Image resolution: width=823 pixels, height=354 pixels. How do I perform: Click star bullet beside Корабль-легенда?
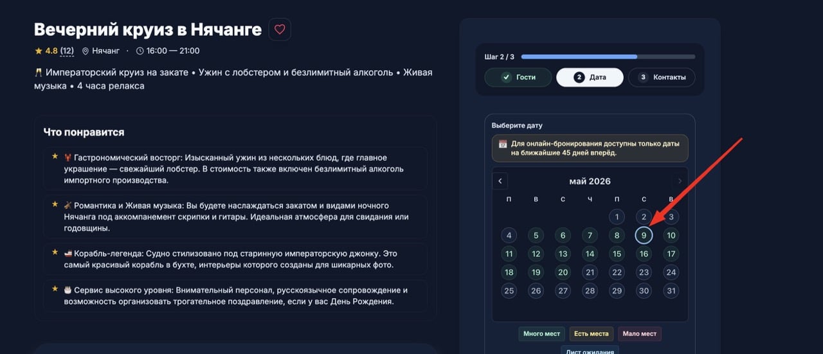pyautogui.click(x=55, y=252)
